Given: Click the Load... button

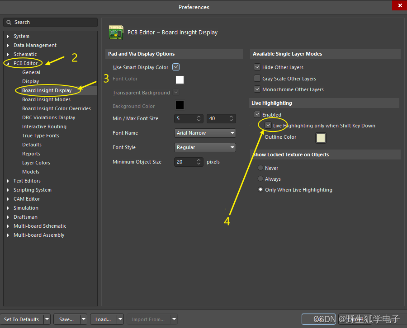Looking at the screenshot, I should click(103, 319).
